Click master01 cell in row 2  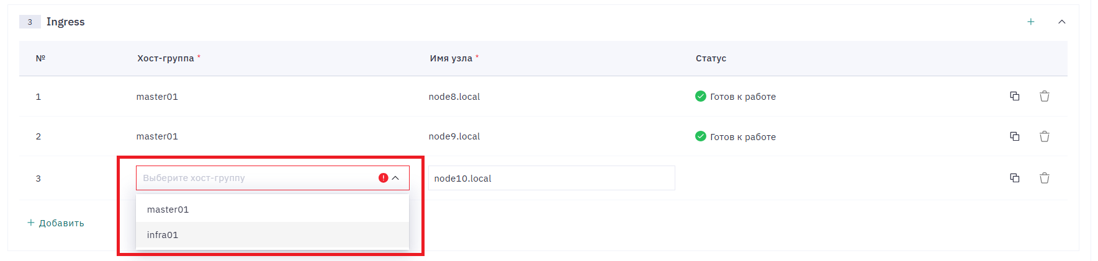(157, 136)
